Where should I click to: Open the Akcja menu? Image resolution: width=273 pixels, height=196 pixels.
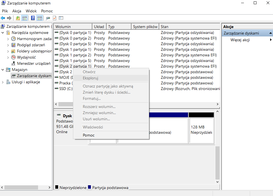pos(17,11)
